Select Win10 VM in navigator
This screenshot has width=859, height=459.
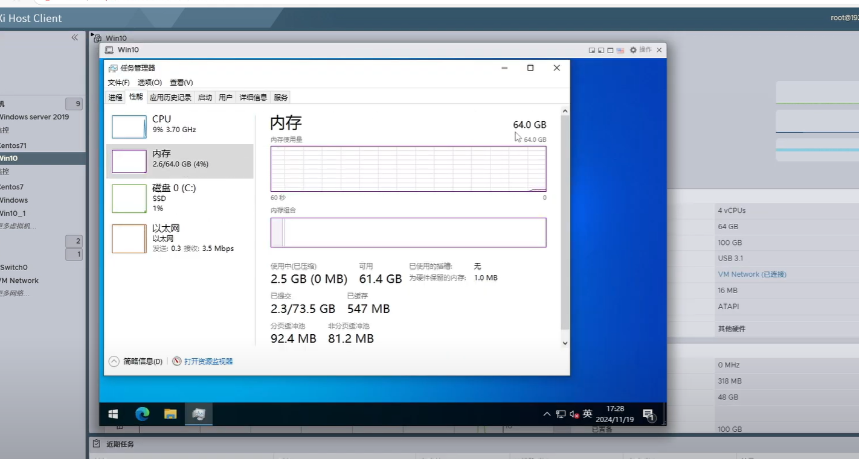42,158
